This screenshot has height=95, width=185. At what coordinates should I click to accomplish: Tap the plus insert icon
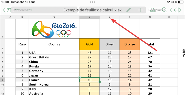pyautogui.click(x=140, y=10)
